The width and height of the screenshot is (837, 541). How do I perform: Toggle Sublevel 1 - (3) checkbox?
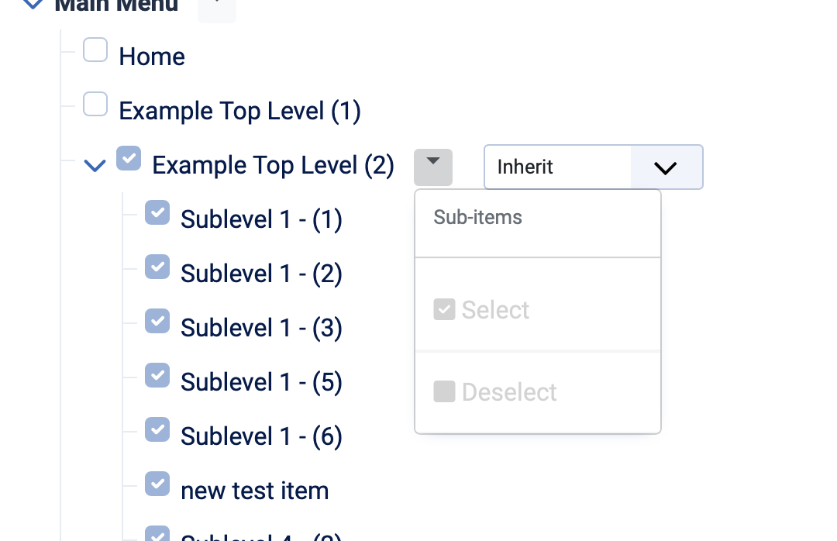coord(157,321)
